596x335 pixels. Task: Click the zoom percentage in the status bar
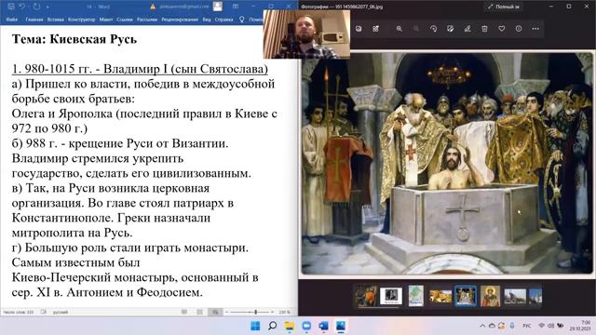pos(284,312)
